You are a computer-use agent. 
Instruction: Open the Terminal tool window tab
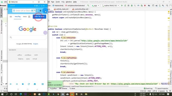(x=63, y=89)
